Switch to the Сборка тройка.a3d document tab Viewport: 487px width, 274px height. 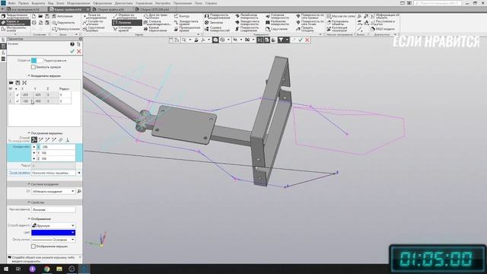click(111, 10)
